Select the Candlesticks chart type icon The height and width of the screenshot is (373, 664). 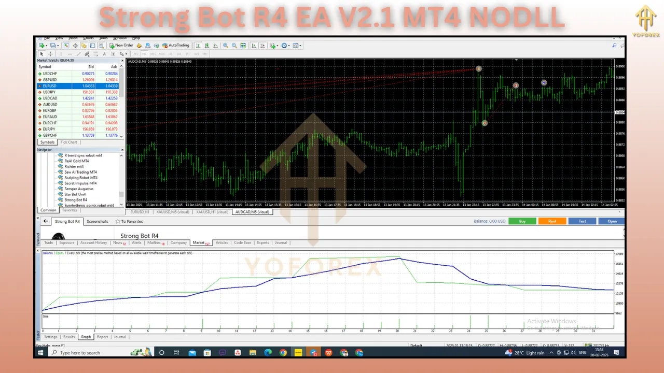click(207, 46)
